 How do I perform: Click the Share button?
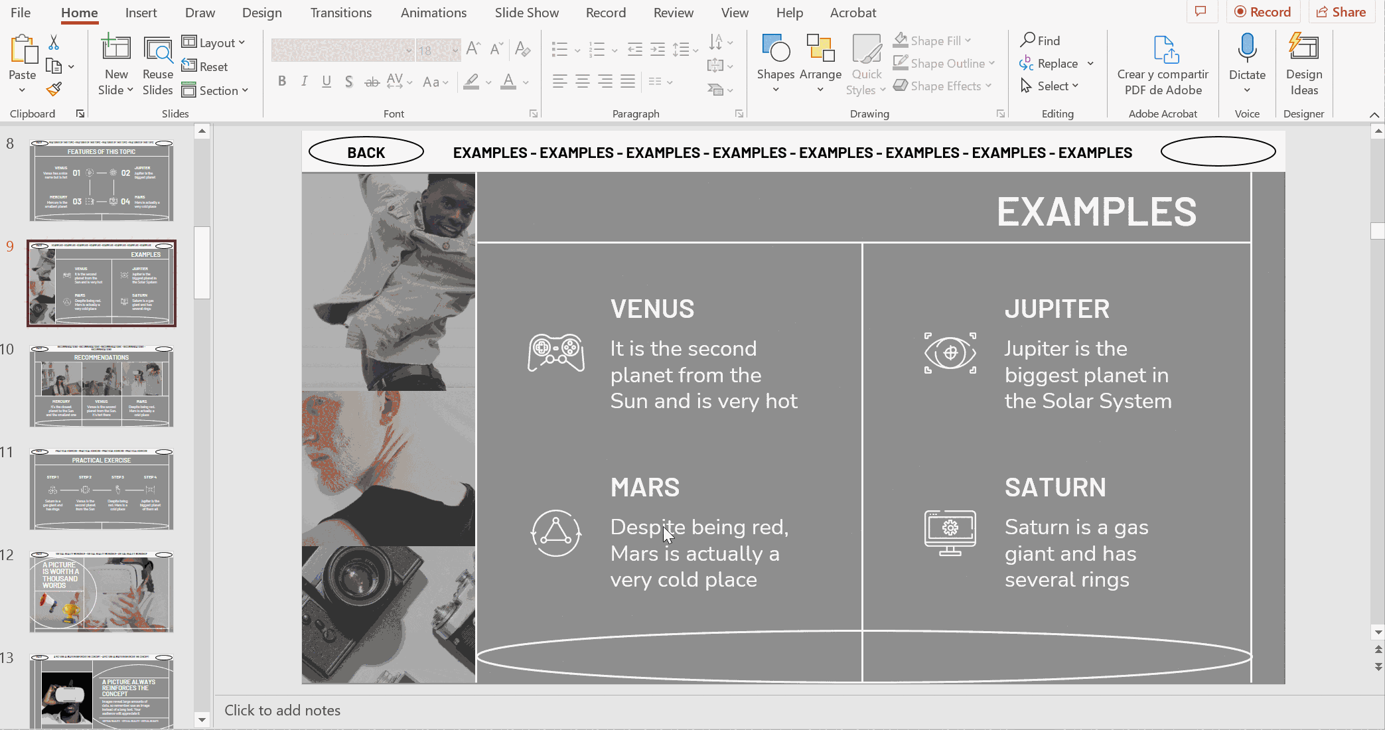pyautogui.click(x=1341, y=12)
